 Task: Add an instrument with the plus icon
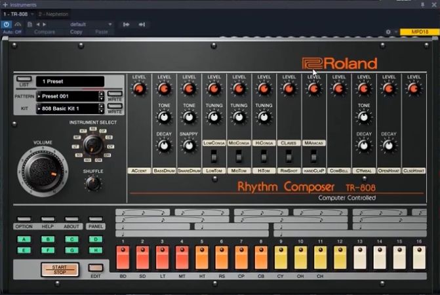(x=5, y=5)
